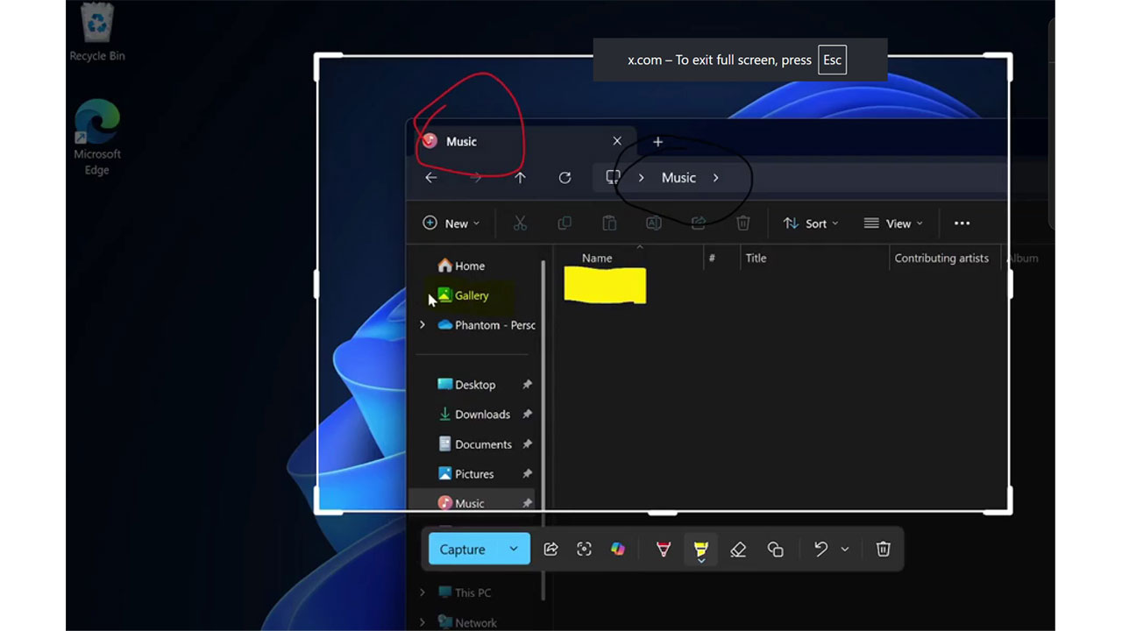Viewport: 1122px width, 631px height.
Task: Select This PC in the navigation pane
Action: (465, 593)
